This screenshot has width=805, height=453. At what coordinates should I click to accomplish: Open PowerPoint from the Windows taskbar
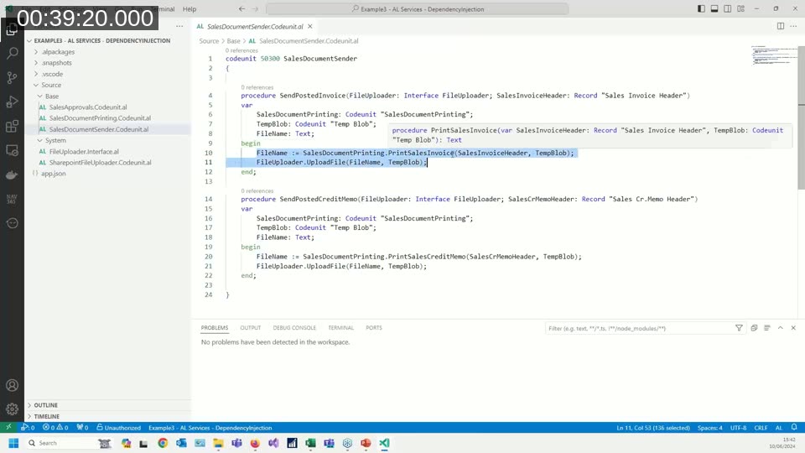point(366,443)
